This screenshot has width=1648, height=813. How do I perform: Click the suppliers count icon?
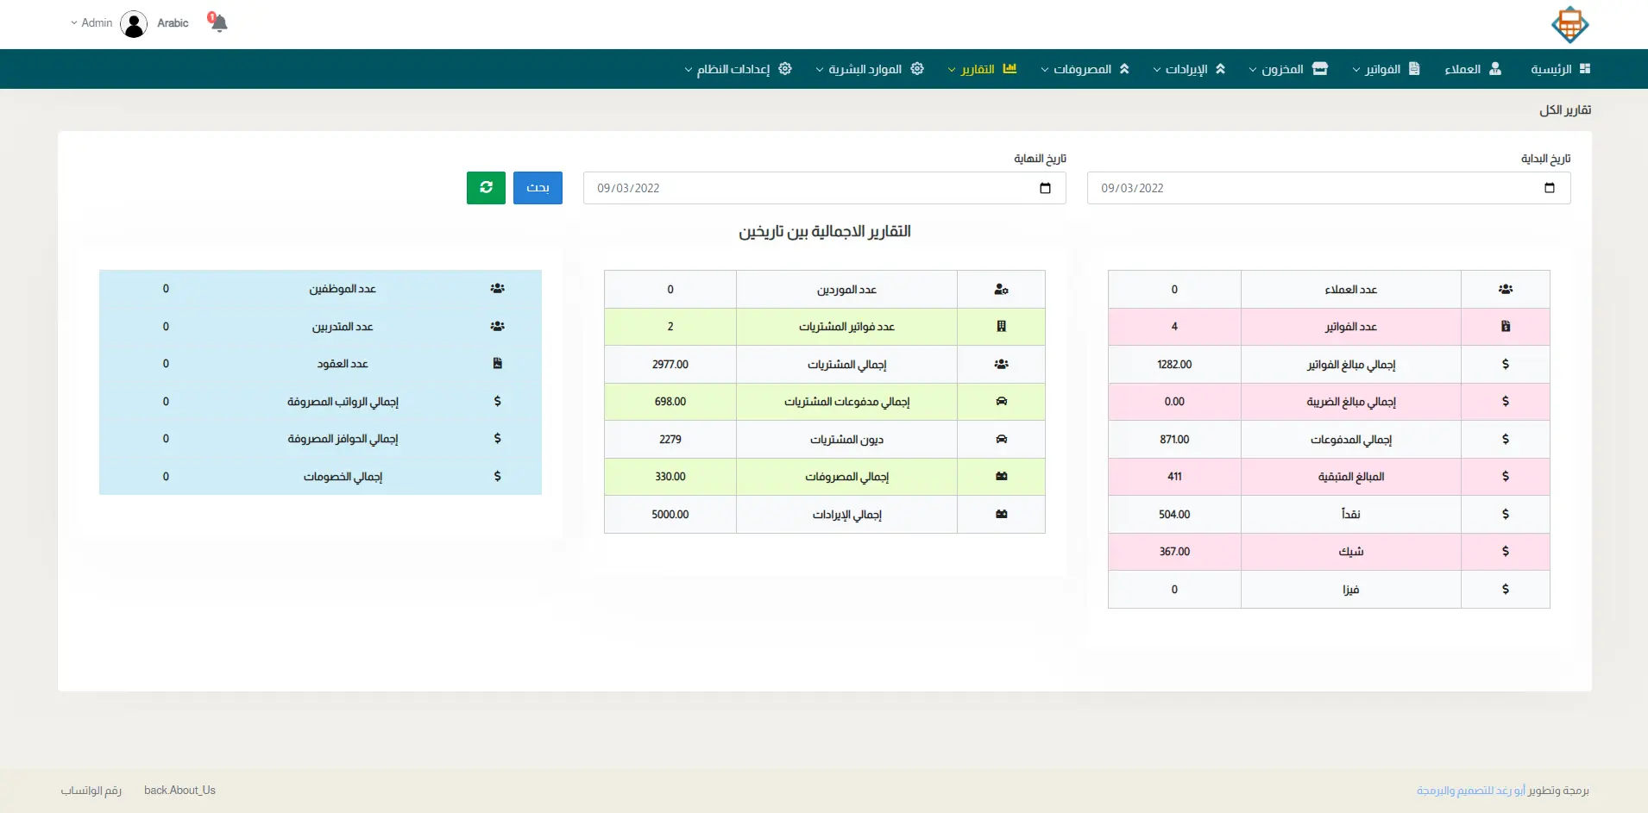click(1001, 290)
